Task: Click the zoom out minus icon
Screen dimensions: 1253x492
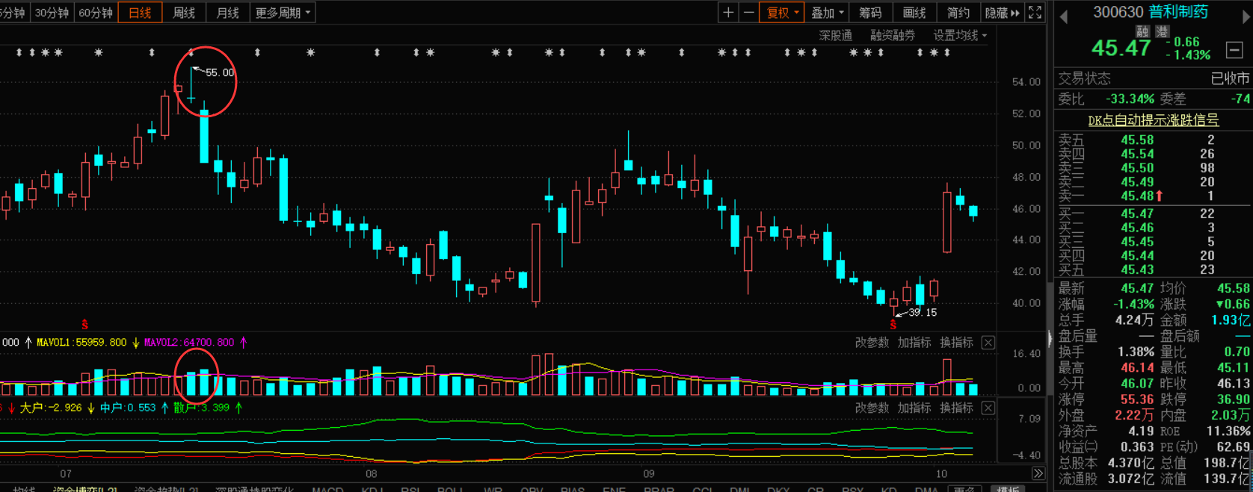Action: (x=748, y=13)
